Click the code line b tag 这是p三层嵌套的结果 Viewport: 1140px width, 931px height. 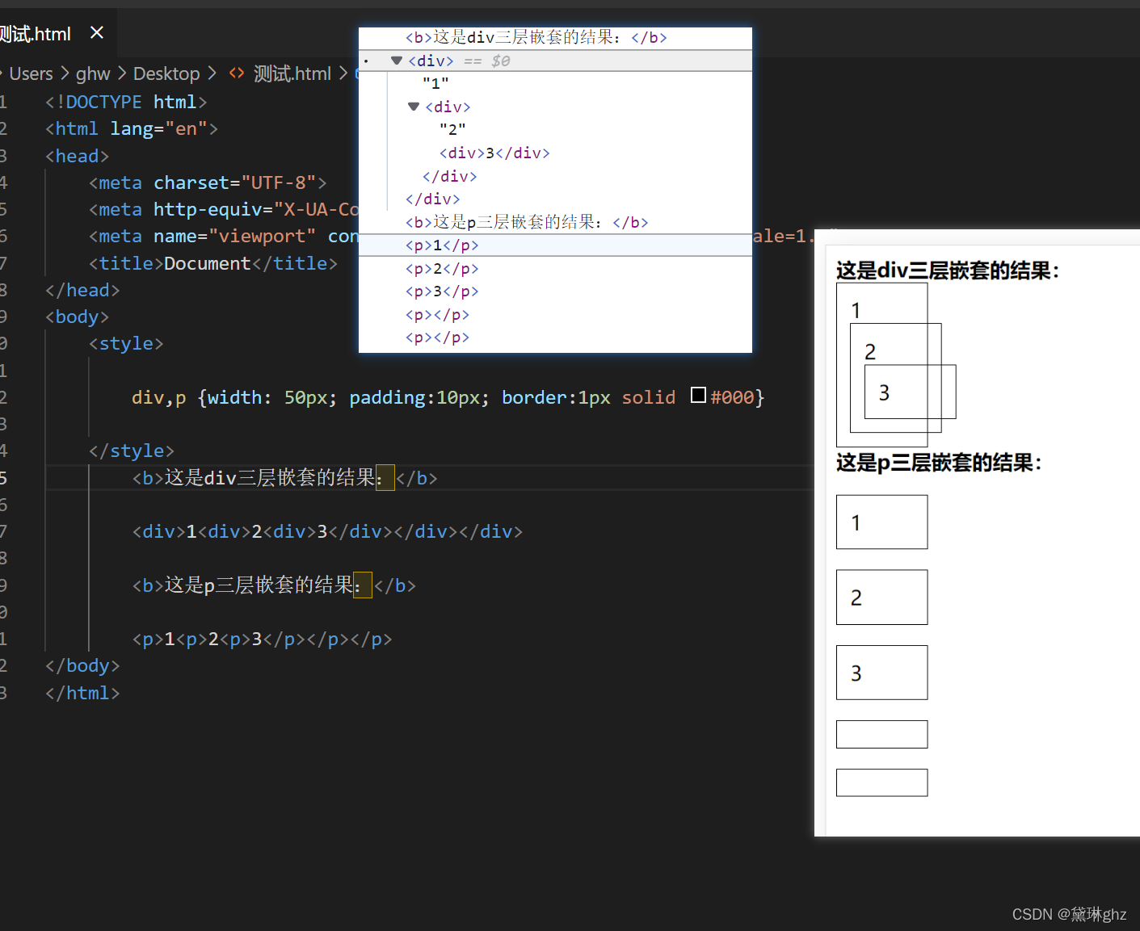[x=274, y=585]
